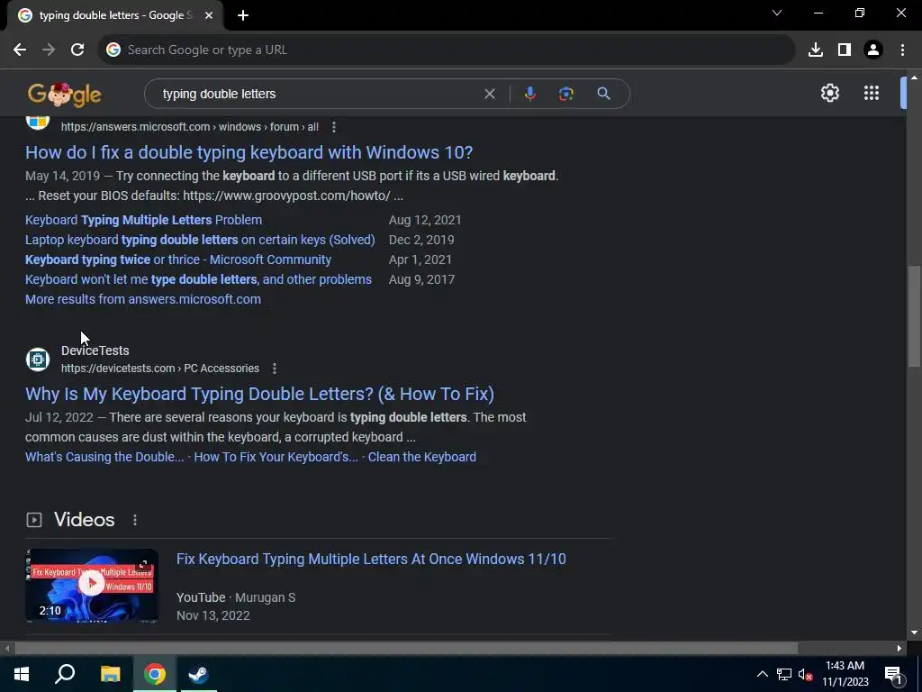Open a new browser tab
This screenshot has width=922, height=692.
click(x=243, y=16)
